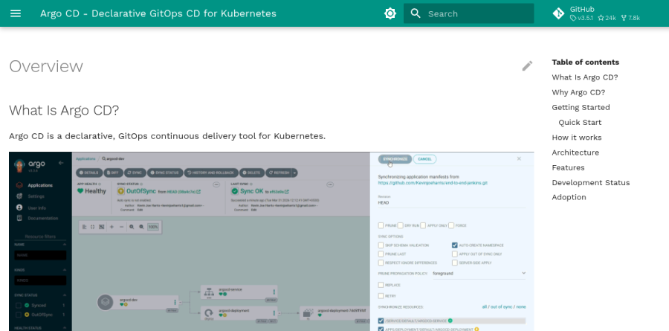The image size is (669, 331).
Task: Open the prune propagation policy dropdown
Action: [479, 273]
